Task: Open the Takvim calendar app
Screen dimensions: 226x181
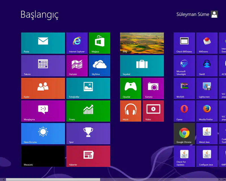Action: pos(43,66)
